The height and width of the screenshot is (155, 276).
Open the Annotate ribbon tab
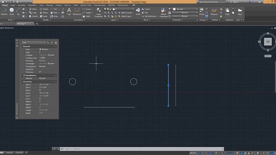pos(21,5)
